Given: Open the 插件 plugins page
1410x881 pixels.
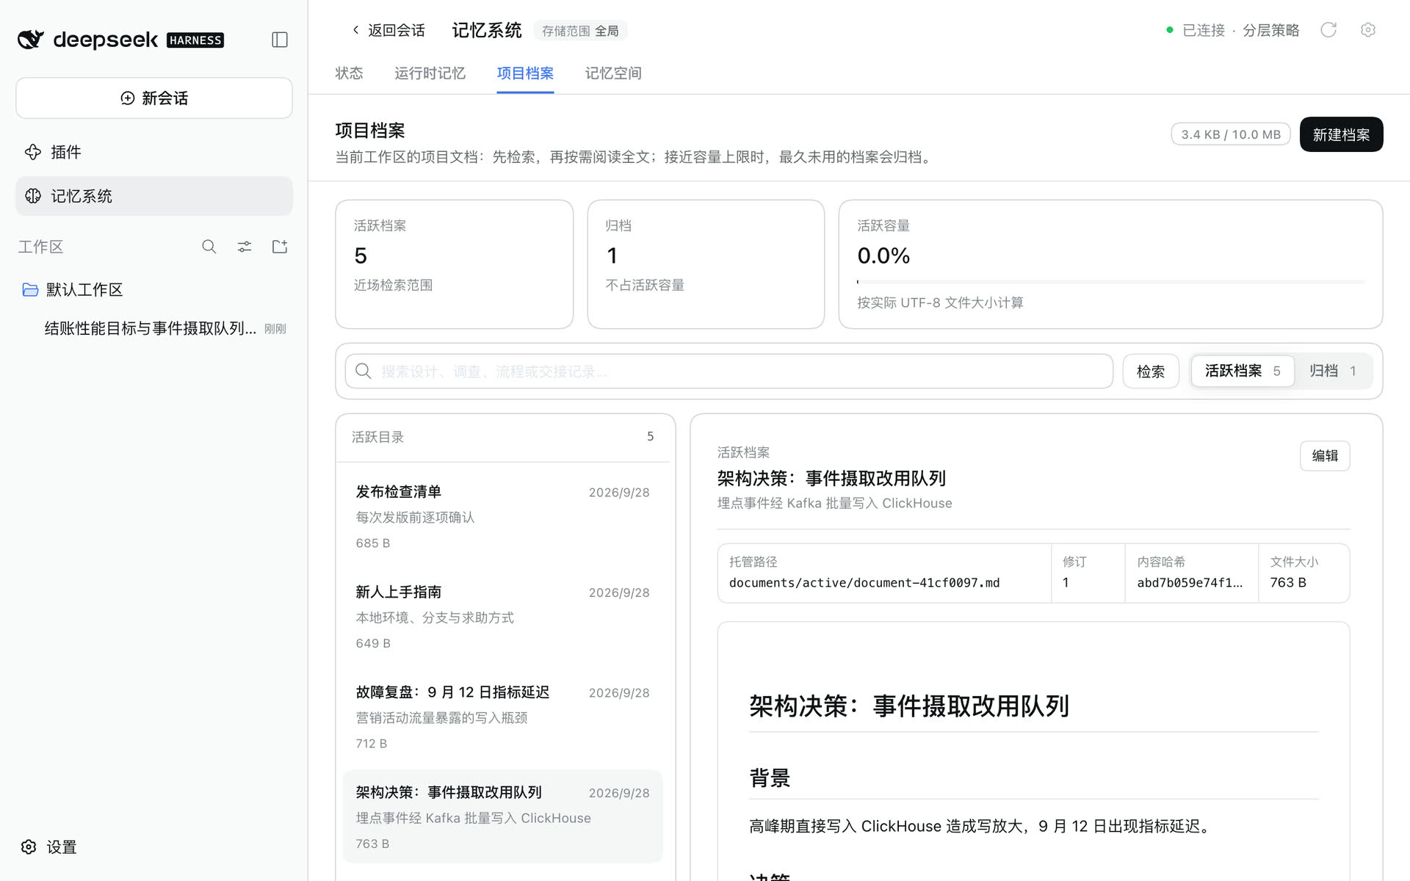Looking at the screenshot, I should point(154,152).
